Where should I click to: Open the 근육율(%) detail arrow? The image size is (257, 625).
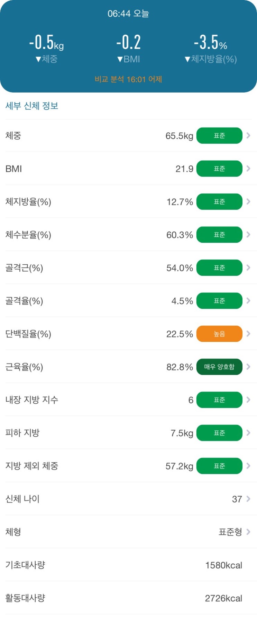pyautogui.click(x=248, y=367)
